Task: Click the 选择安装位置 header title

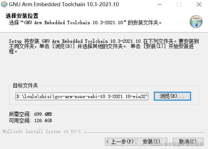Action: click(22, 16)
